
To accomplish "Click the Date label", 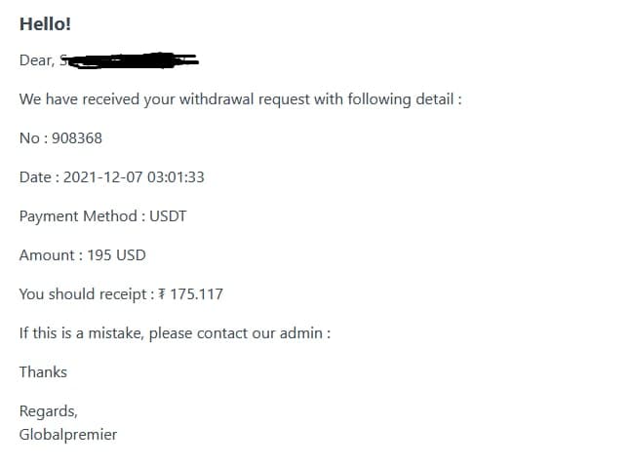I will [35, 177].
